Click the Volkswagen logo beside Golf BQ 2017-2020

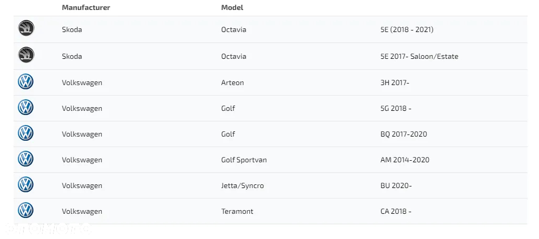point(26,133)
